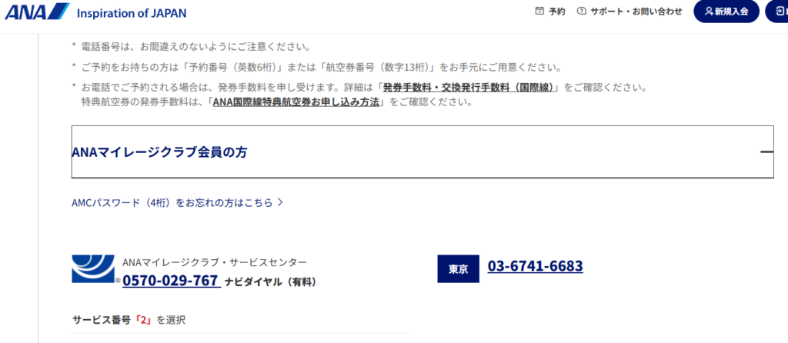
Task: Open ANA国際線特典航空券お申し込み方法 link
Action: [x=296, y=102]
